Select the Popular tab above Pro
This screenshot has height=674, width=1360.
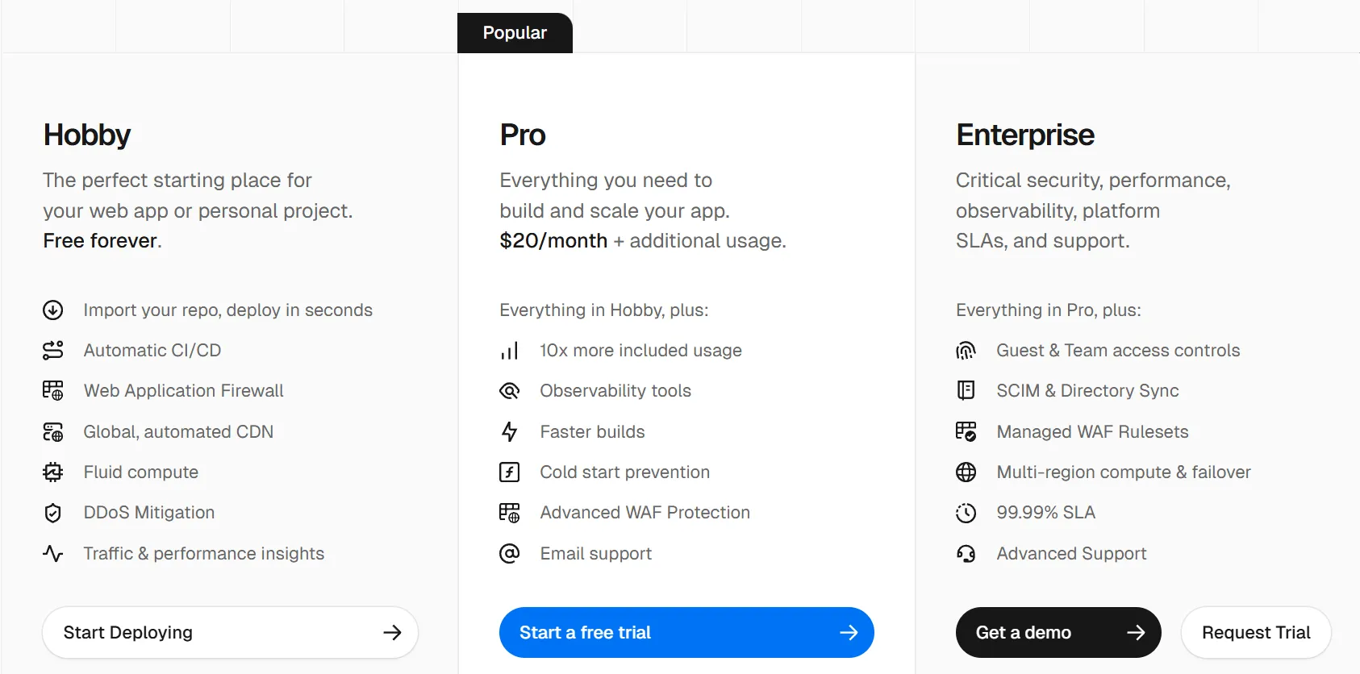pos(515,33)
